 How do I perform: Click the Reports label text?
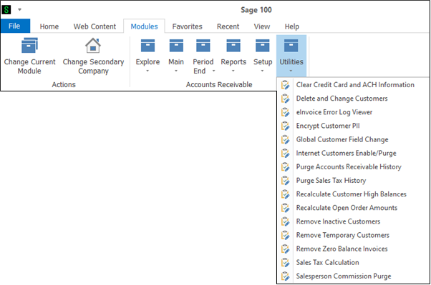point(233,62)
